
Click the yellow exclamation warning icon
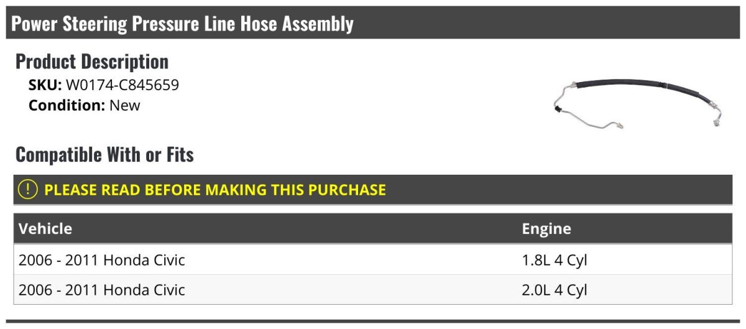pos(29,190)
